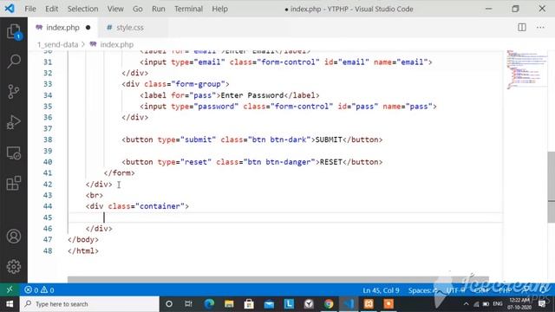Open Task View on the taskbar
Image resolution: width=555 pixels, height=312 pixels.
pyautogui.click(x=188, y=304)
